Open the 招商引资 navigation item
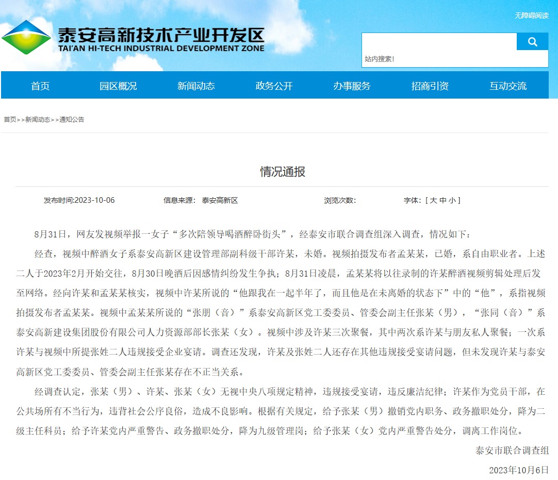The image size is (558, 480). (x=430, y=86)
